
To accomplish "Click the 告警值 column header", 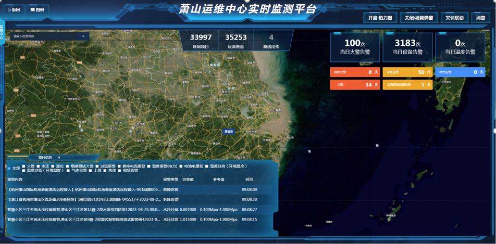I will click(x=188, y=179).
